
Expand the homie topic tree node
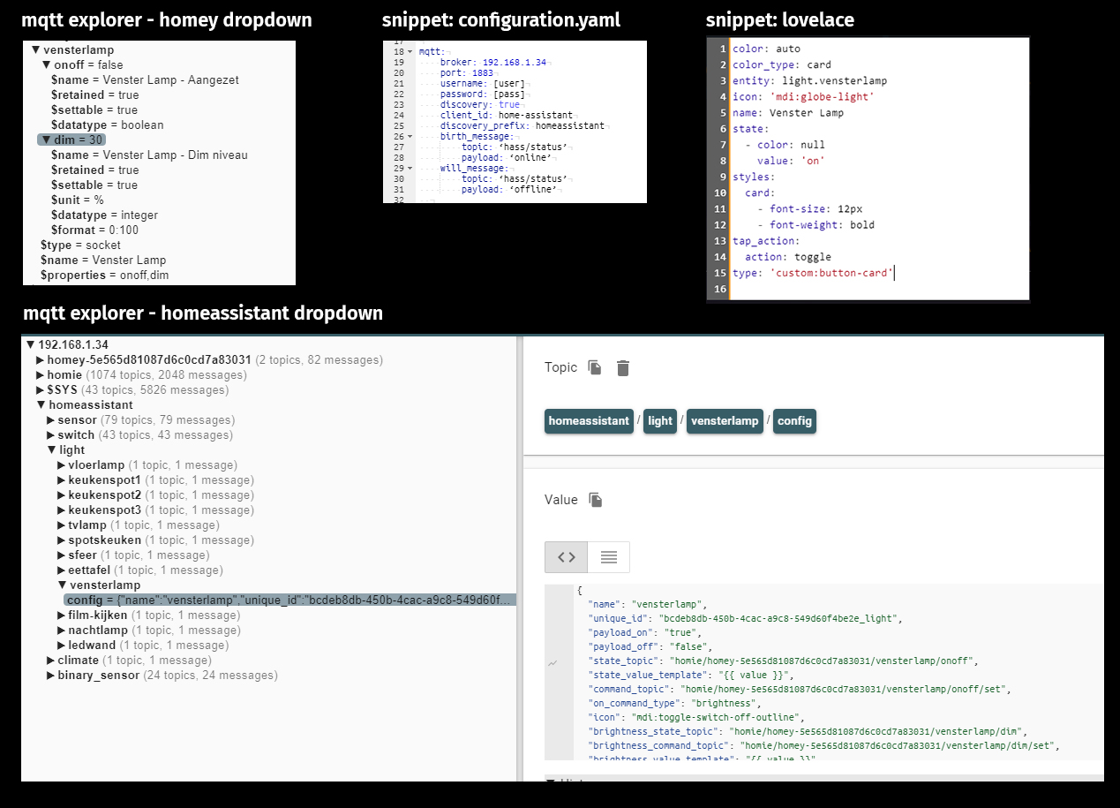(x=41, y=375)
